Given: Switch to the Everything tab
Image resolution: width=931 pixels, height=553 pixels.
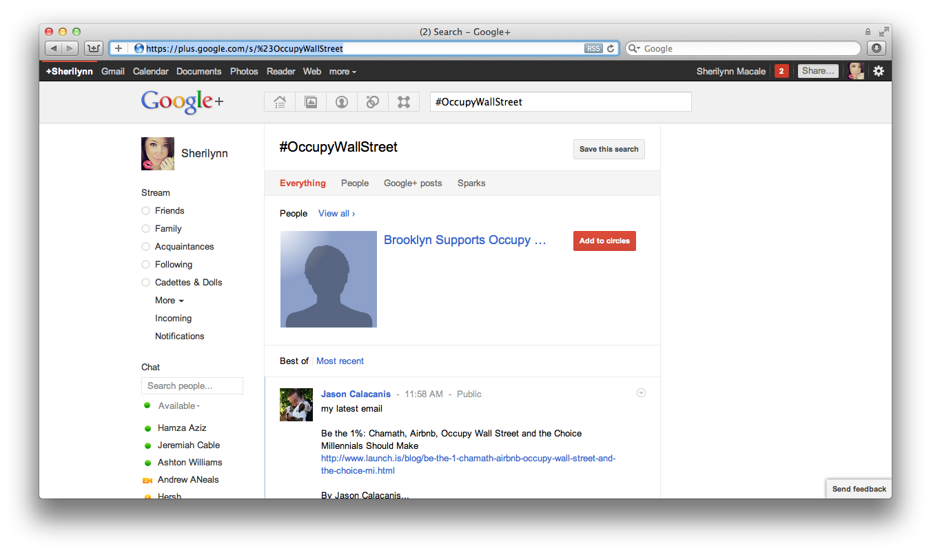Looking at the screenshot, I should pyautogui.click(x=303, y=183).
